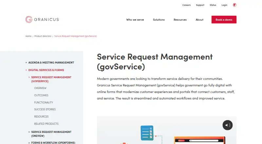Click the Book a demo button

[224, 20]
